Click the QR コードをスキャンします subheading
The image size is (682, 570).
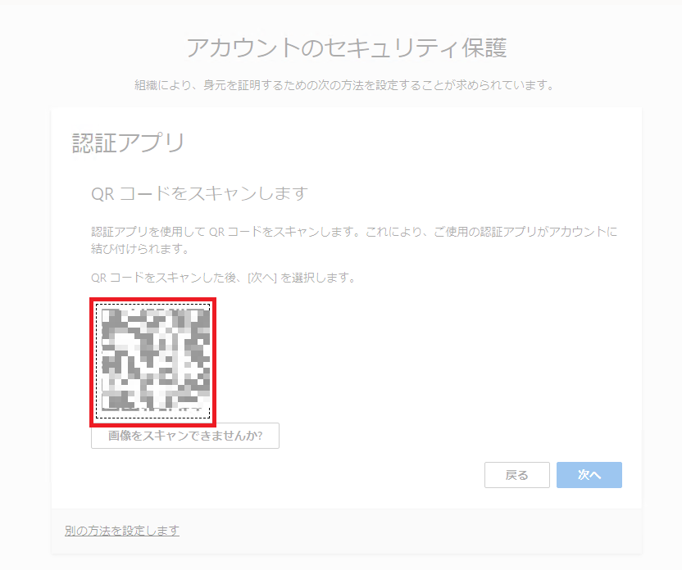[x=200, y=193]
